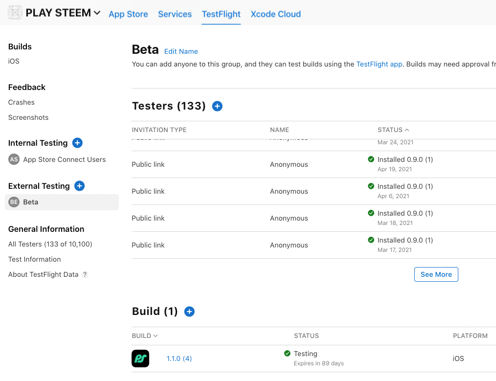The height and width of the screenshot is (381, 496).
Task: Click the INVITATION TYPE column header
Action: pyautogui.click(x=159, y=130)
